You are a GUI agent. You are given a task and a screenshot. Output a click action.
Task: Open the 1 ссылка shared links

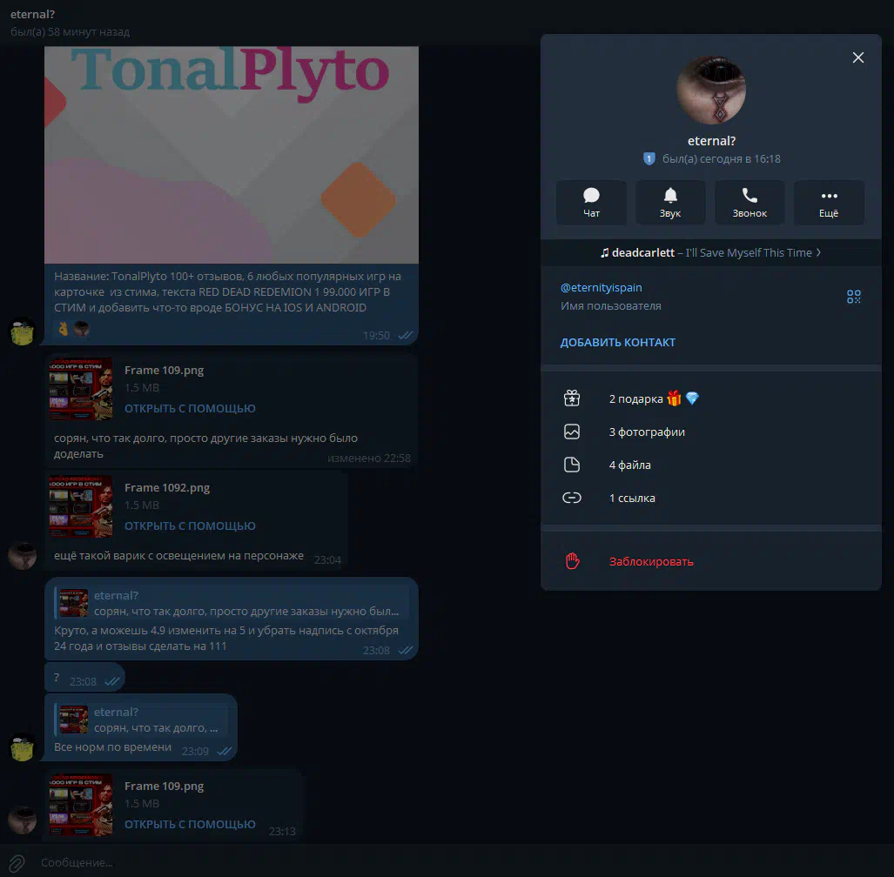tap(632, 498)
